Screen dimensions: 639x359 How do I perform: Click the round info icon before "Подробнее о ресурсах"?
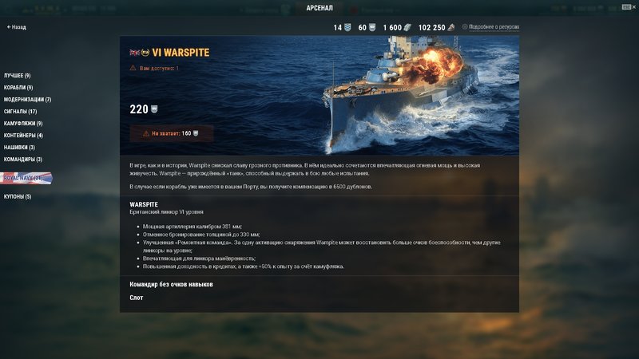coord(465,26)
